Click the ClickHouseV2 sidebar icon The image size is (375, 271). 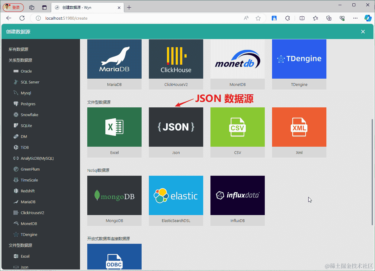point(16,213)
